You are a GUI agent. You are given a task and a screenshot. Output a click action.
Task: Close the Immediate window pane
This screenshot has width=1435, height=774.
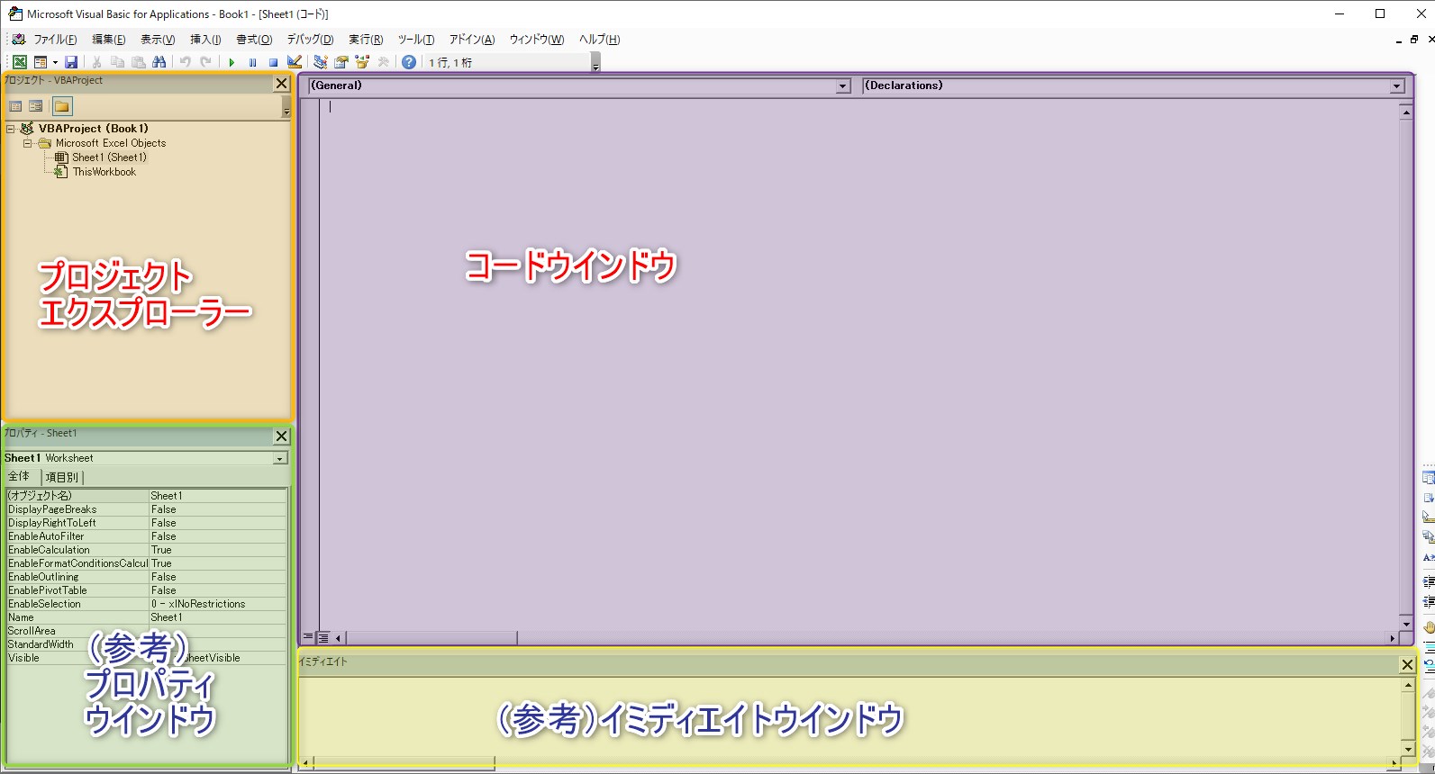1407,664
